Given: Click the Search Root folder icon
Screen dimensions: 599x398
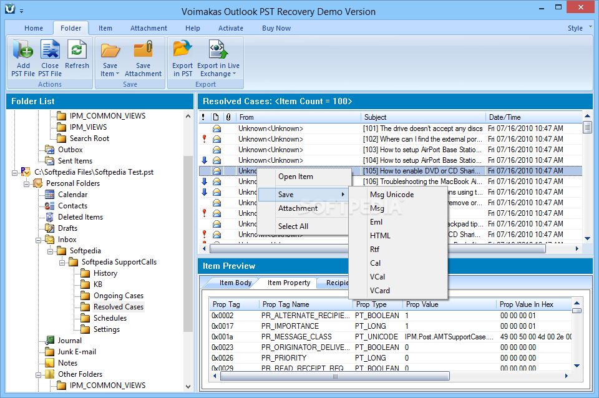Looking at the screenshot, I should (x=62, y=138).
